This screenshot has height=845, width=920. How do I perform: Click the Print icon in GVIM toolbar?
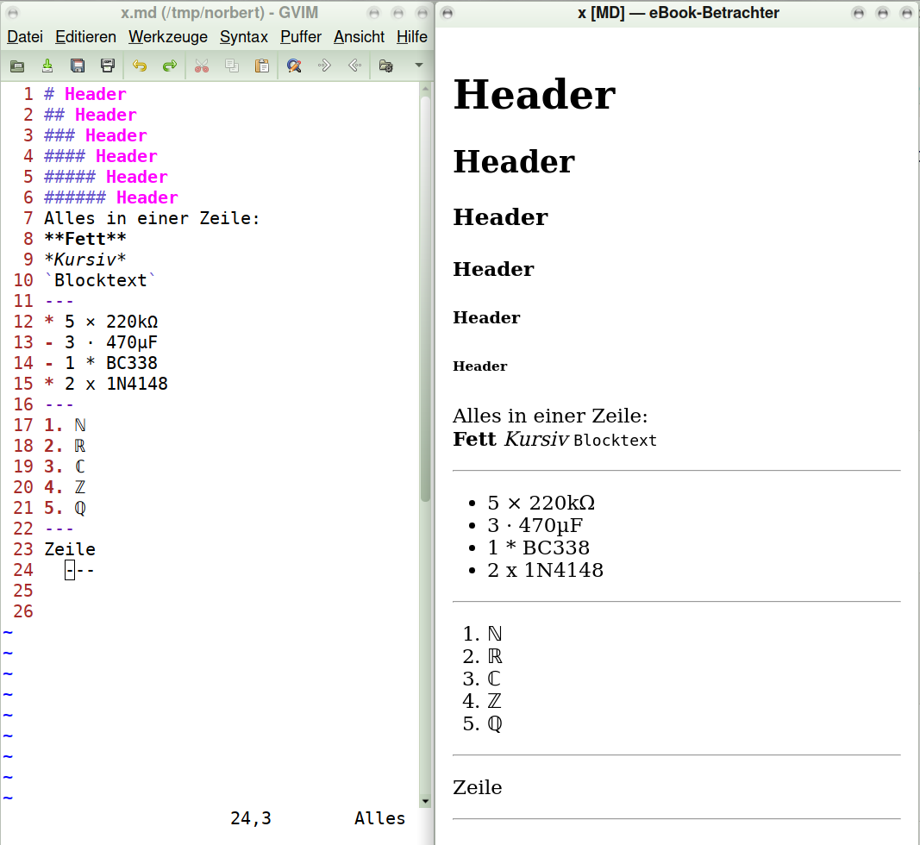108,66
